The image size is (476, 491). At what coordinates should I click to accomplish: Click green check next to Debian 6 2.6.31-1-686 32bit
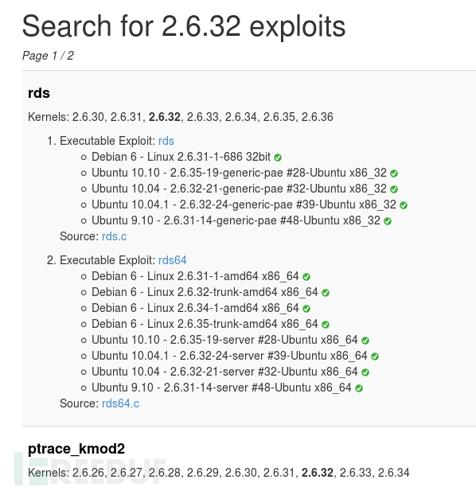point(278,158)
